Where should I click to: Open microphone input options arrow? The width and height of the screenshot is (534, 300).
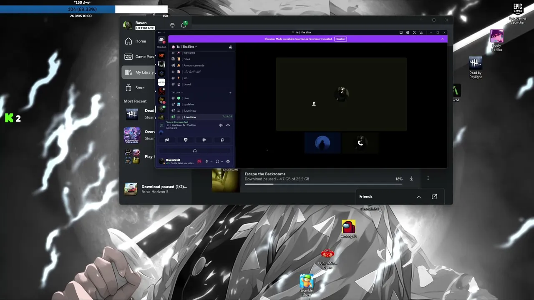(212, 161)
